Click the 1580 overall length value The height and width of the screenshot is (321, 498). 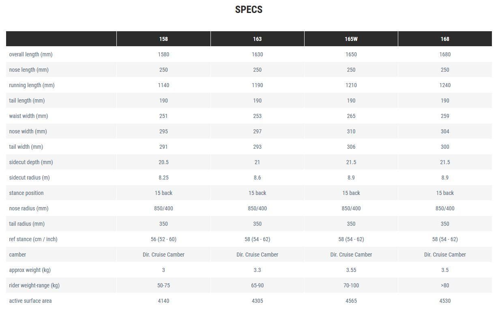(x=163, y=54)
